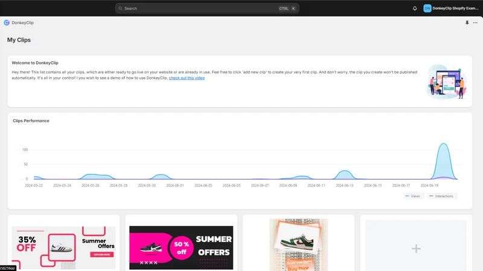The width and height of the screenshot is (483, 271).
Task: Click the CTRL shortcut badge in search
Action: pyautogui.click(x=284, y=8)
